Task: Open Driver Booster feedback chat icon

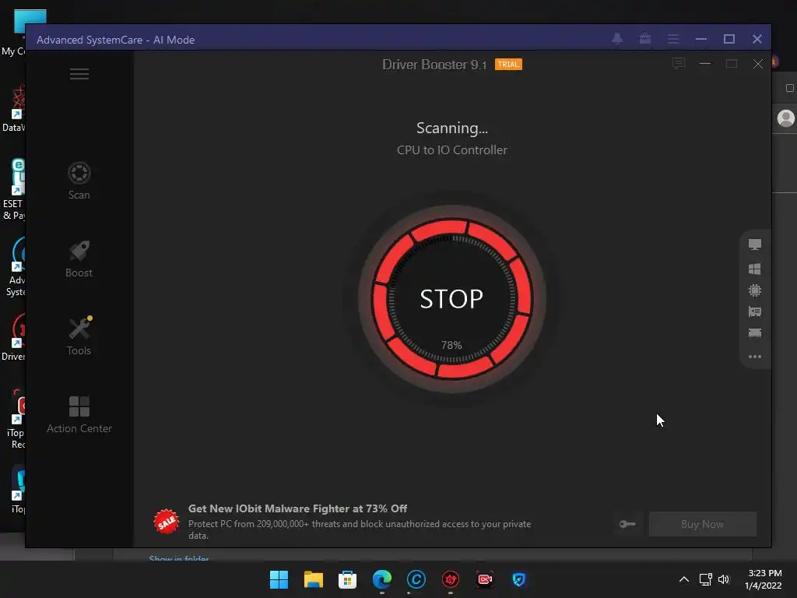Action: [679, 64]
